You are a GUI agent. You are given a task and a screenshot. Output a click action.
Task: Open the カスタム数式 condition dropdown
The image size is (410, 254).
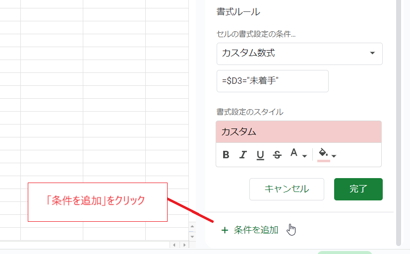(299, 54)
